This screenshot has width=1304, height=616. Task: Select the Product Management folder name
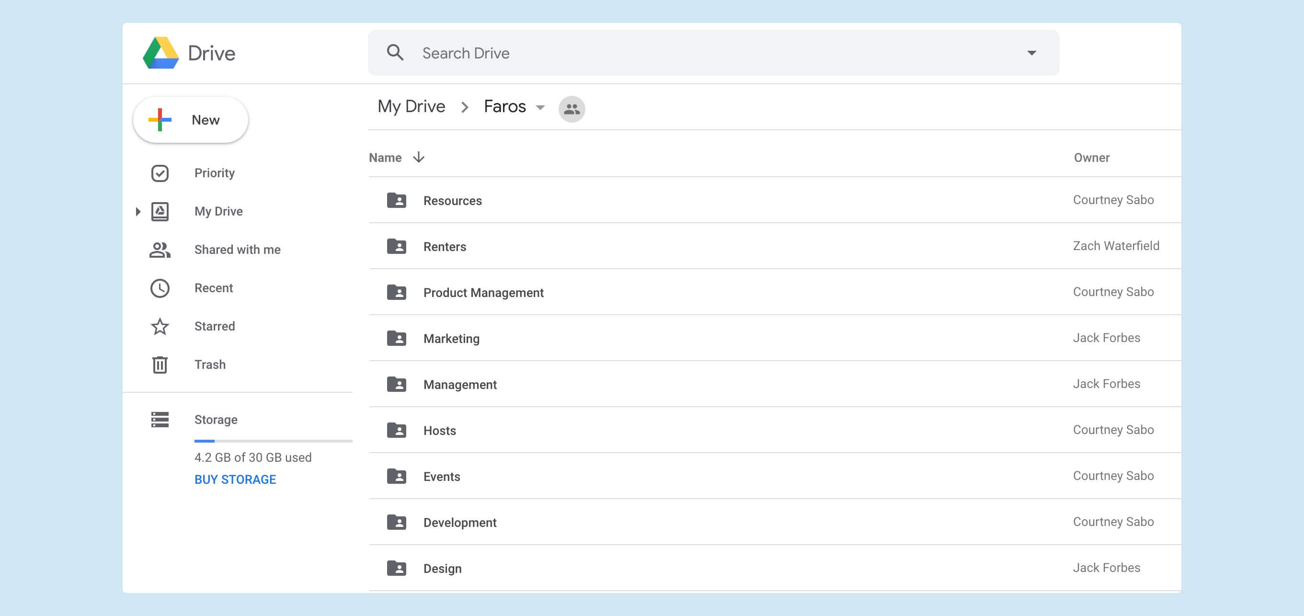pos(483,293)
